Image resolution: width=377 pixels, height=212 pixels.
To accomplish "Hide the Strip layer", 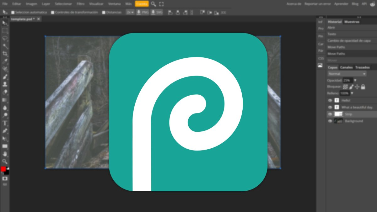I will click(330, 114).
